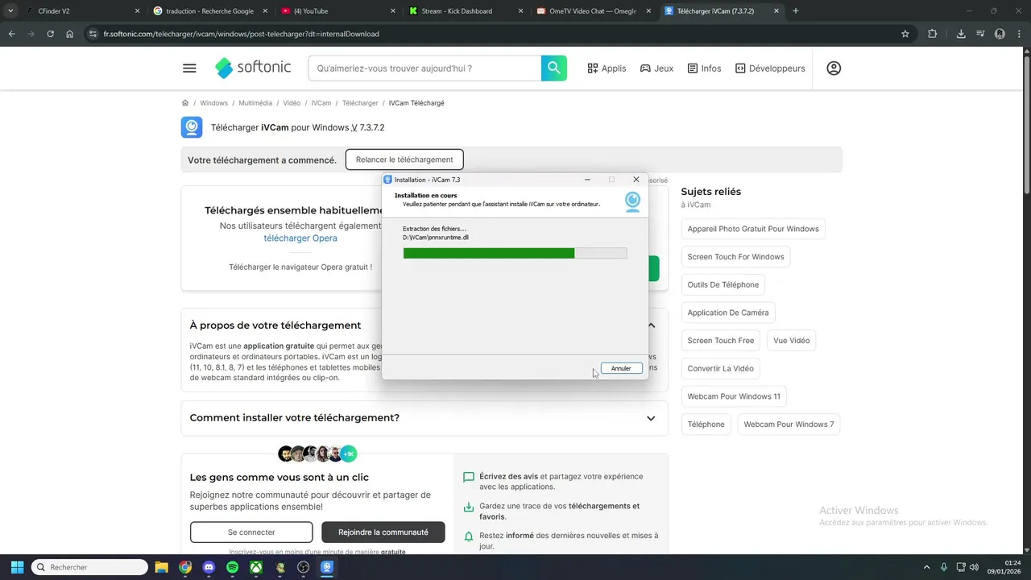Open the Infos menu

(x=704, y=68)
